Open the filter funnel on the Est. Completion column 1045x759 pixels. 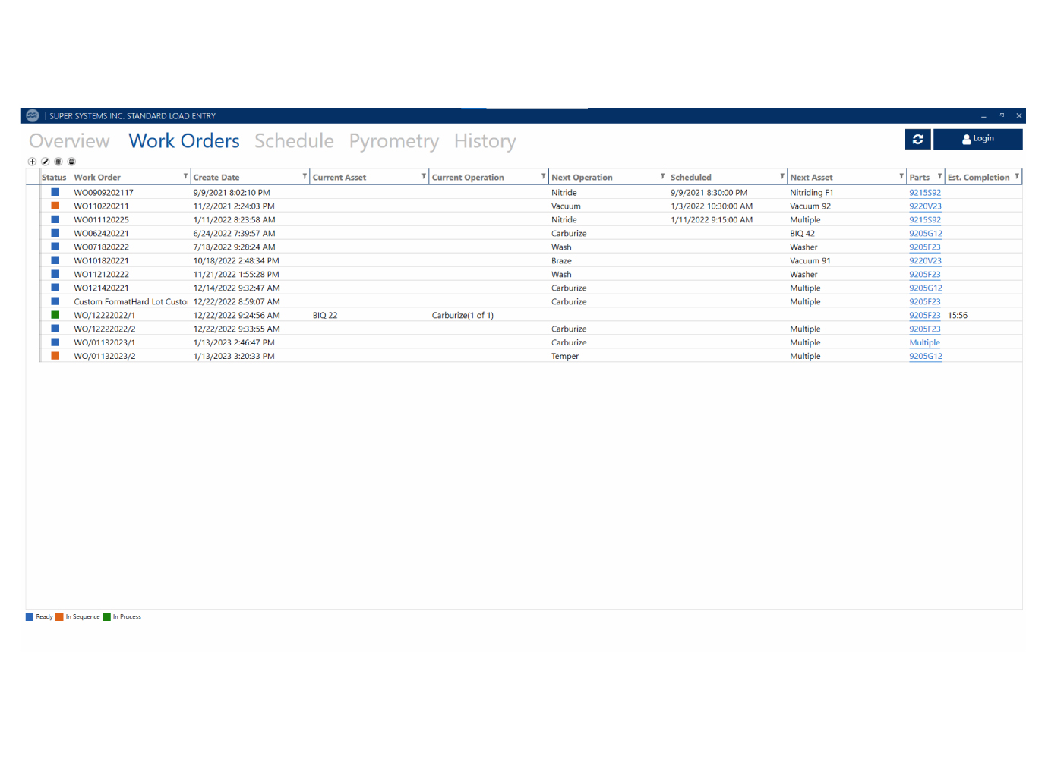(1018, 175)
